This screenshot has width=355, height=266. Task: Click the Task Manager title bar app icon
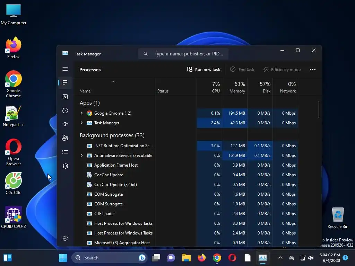pyautogui.click(x=65, y=53)
